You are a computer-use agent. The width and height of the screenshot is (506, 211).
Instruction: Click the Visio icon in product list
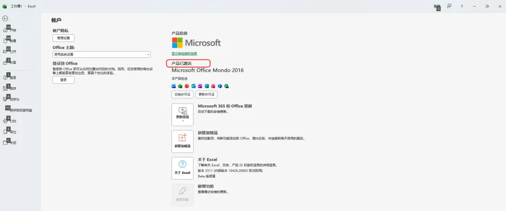220,86
